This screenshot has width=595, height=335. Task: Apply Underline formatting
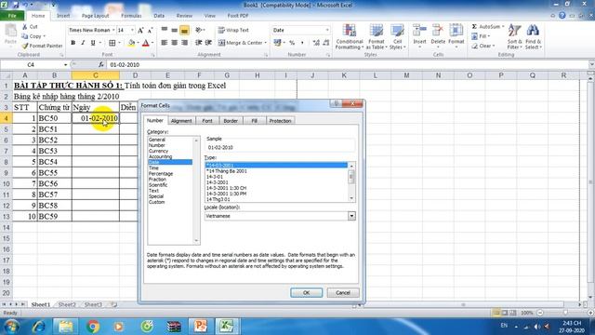[x=93, y=43]
